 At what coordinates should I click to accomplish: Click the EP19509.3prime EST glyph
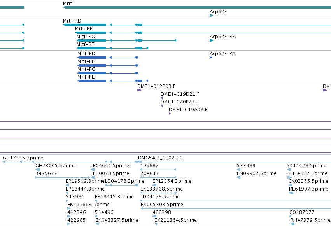click(x=67, y=185)
